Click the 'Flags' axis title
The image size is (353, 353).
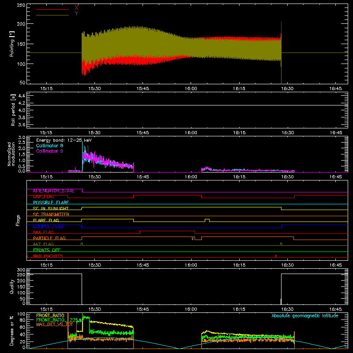coord(18,220)
